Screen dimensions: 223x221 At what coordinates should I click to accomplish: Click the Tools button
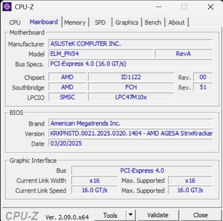[x=110, y=215]
